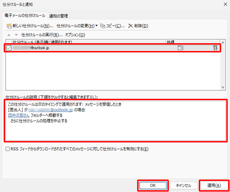
Task: Open オプション(O) settings
Action: 75,35
